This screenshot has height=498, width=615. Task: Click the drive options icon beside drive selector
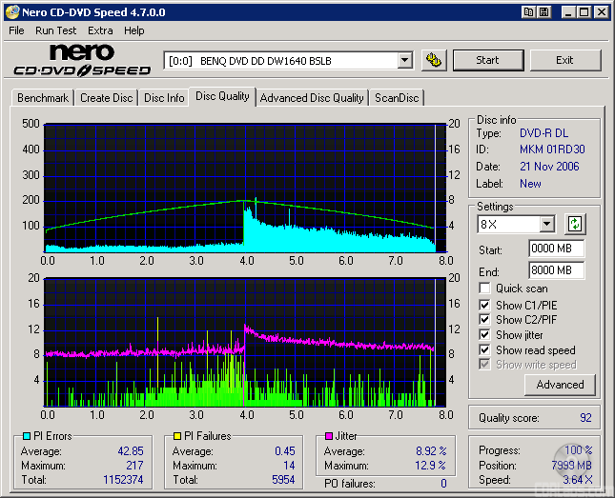434,60
